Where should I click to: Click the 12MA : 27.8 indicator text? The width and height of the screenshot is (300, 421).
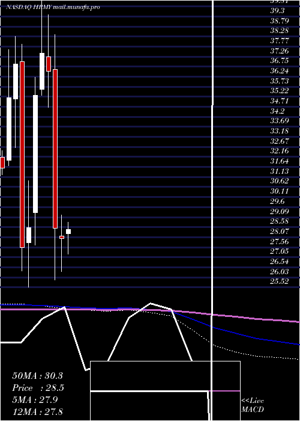[x=37, y=411]
